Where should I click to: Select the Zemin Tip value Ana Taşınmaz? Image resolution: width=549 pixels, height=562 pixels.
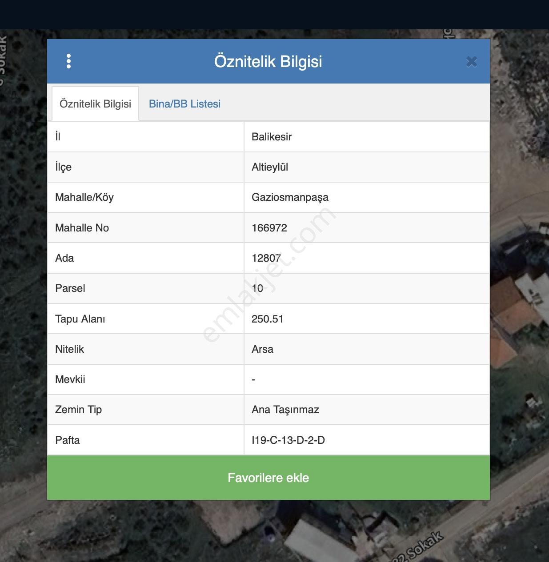pyautogui.click(x=285, y=410)
